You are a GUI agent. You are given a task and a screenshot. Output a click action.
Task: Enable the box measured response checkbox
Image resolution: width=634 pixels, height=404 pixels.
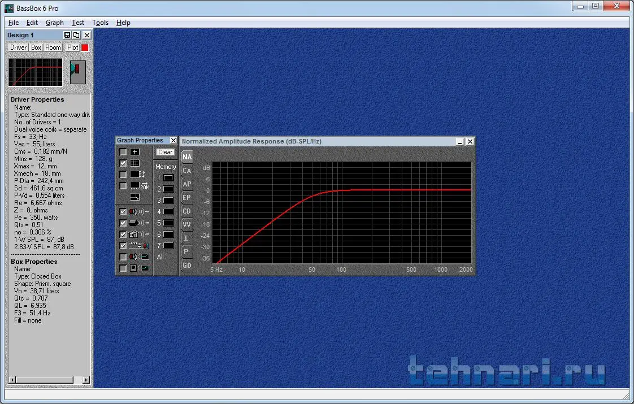pyautogui.click(x=123, y=268)
